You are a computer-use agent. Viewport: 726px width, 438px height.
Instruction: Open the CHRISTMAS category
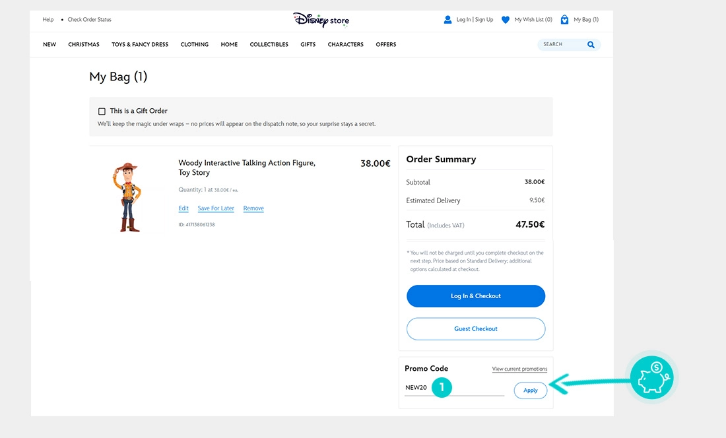point(83,44)
